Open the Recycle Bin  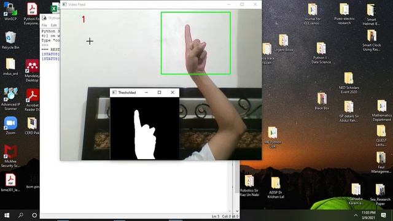(10, 40)
